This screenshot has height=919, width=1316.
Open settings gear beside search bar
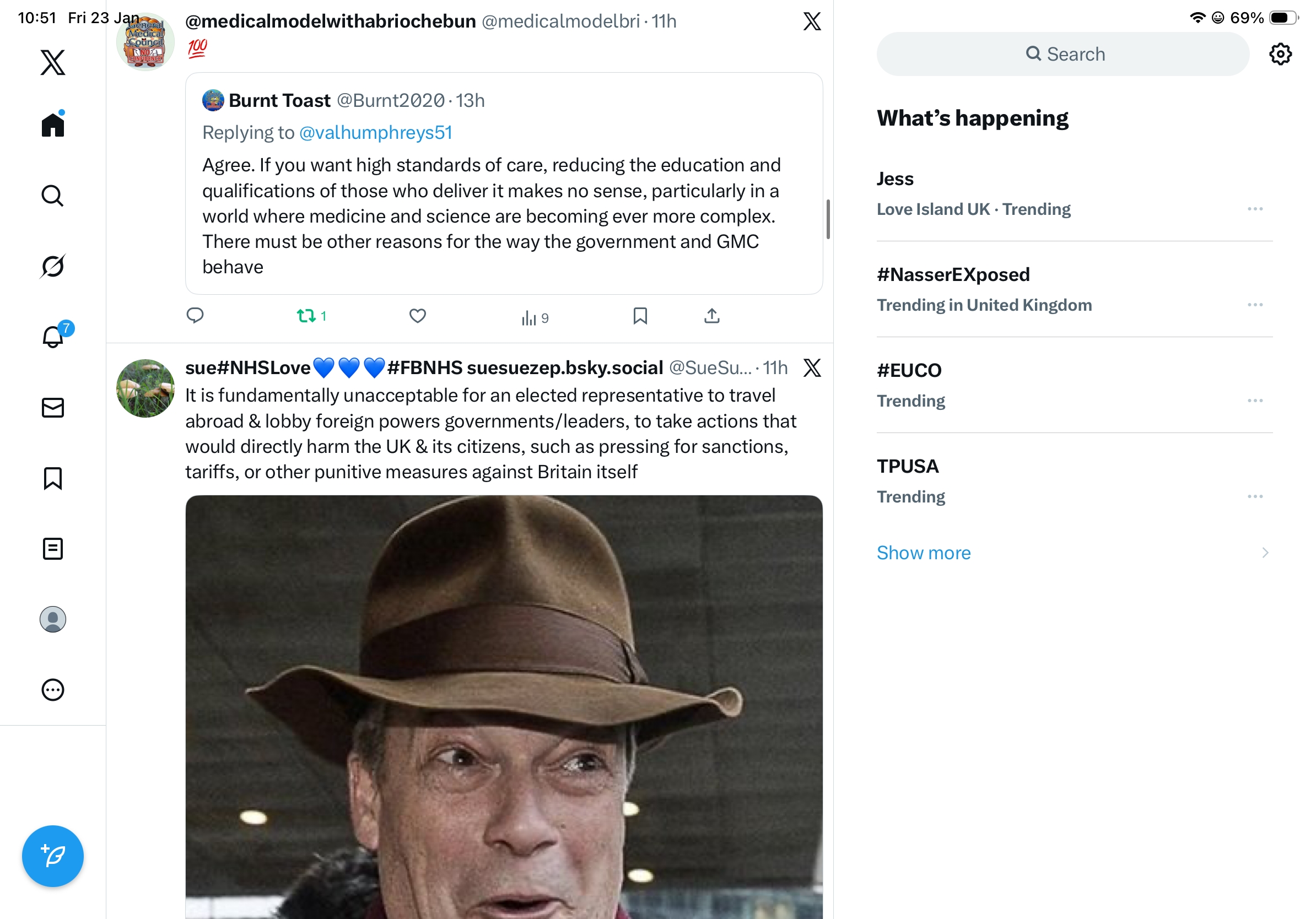[1279, 55]
